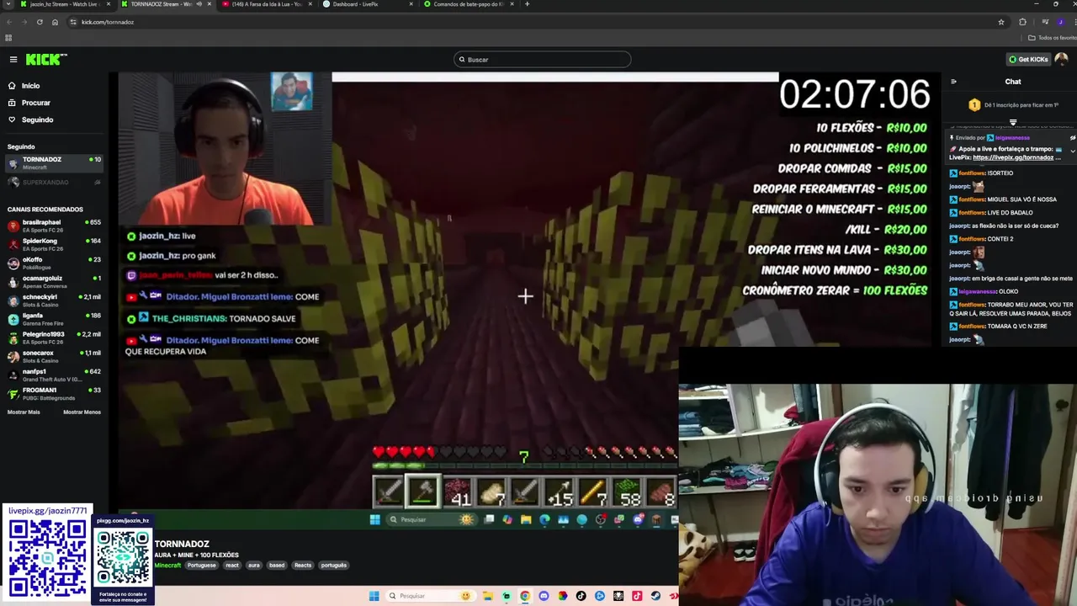Open Todos os favoritos folder
1077x606 pixels.
(1053, 38)
